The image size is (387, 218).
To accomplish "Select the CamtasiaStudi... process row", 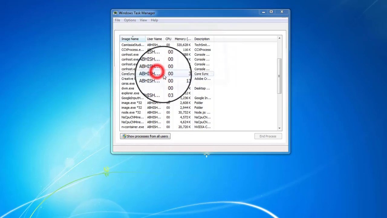I will (167, 45).
